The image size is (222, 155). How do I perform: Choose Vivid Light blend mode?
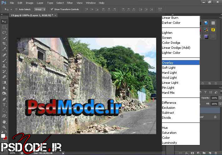pos(181,78)
